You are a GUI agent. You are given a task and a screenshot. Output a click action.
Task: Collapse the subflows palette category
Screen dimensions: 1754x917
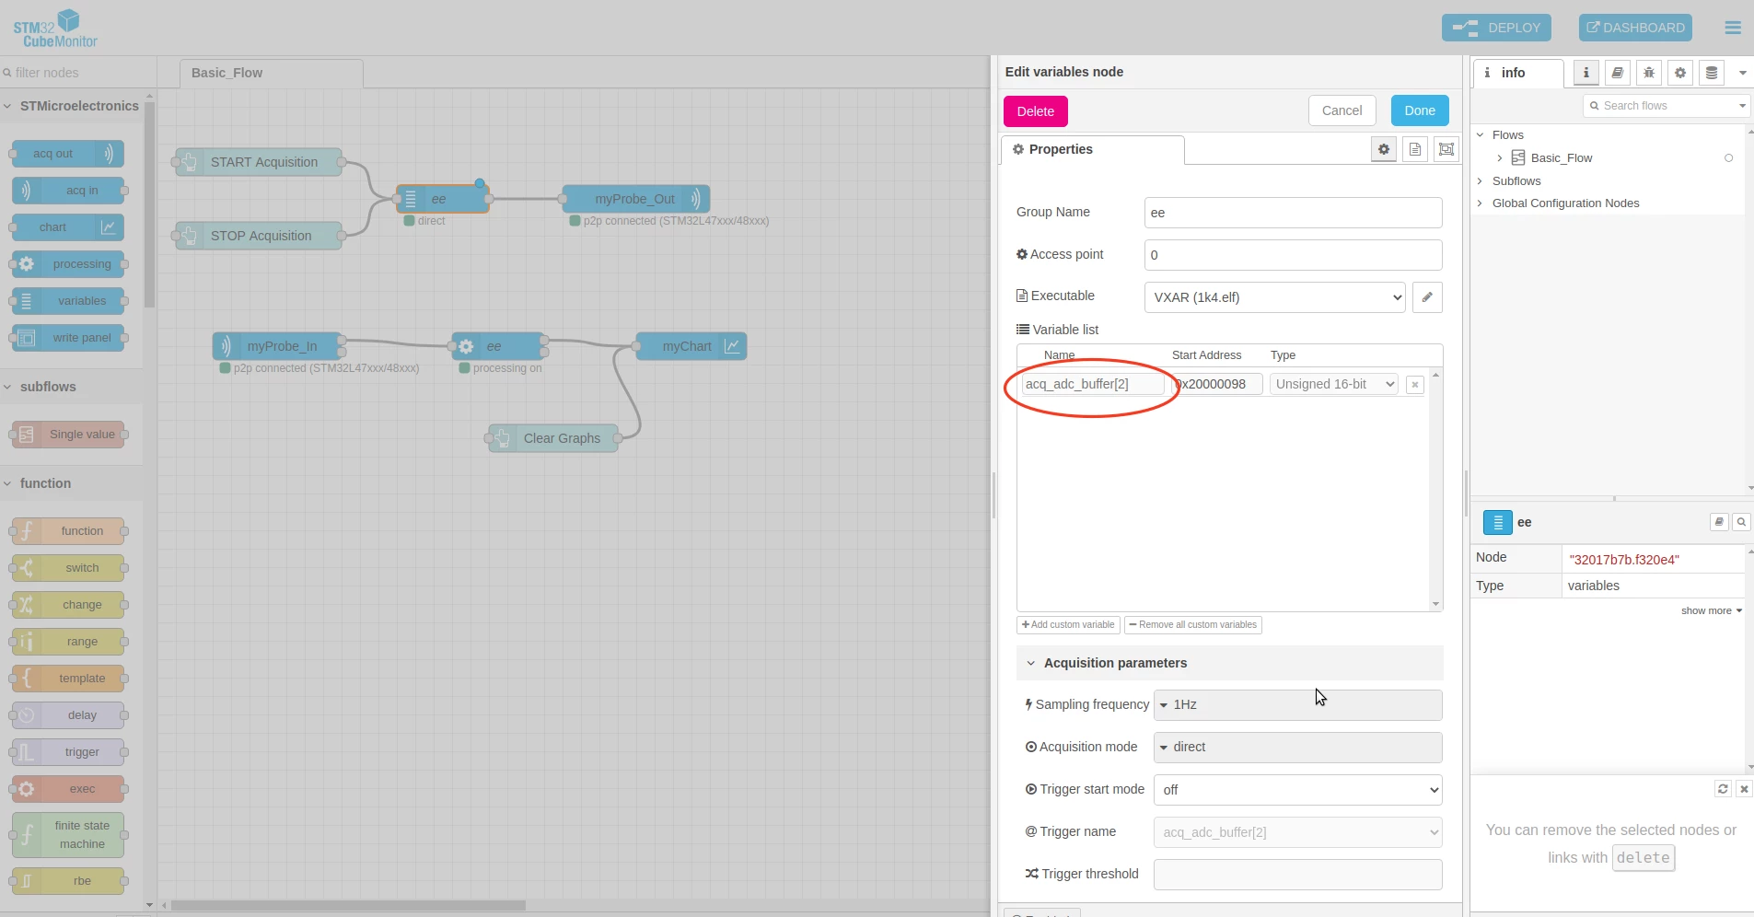pyautogui.click(x=72, y=387)
